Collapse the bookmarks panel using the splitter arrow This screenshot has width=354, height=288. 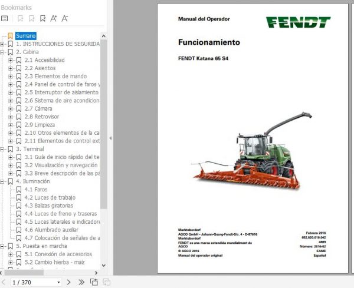(x=110, y=138)
